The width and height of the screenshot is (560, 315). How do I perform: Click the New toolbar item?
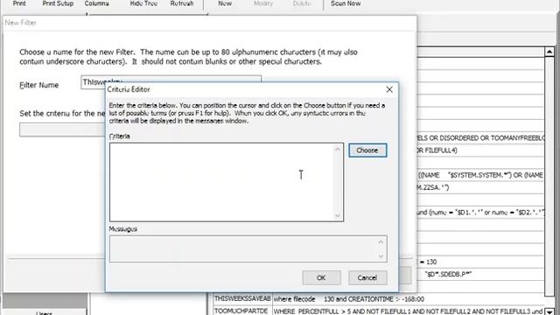point(225,3)
